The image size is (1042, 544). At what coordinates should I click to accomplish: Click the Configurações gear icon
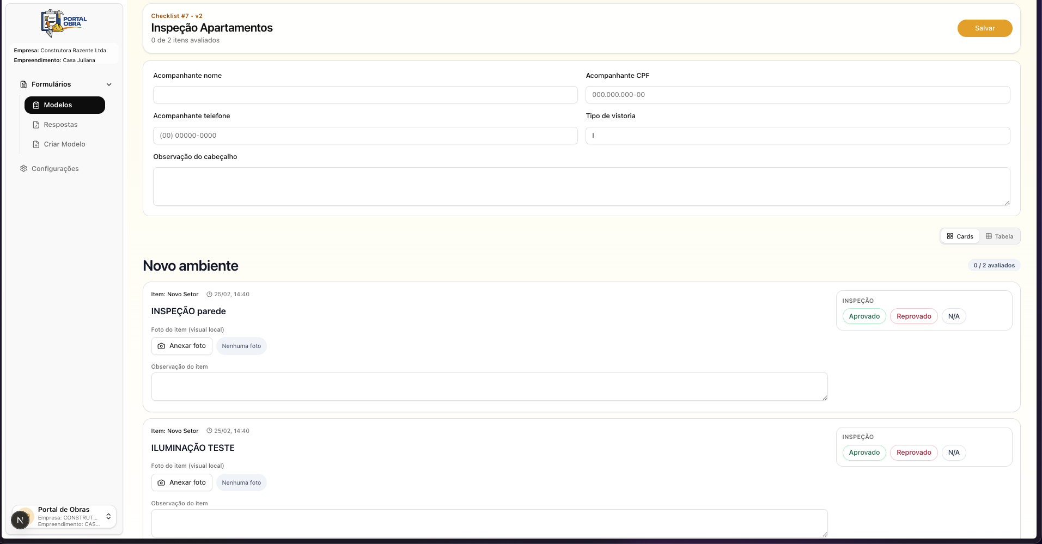(23, 169)
